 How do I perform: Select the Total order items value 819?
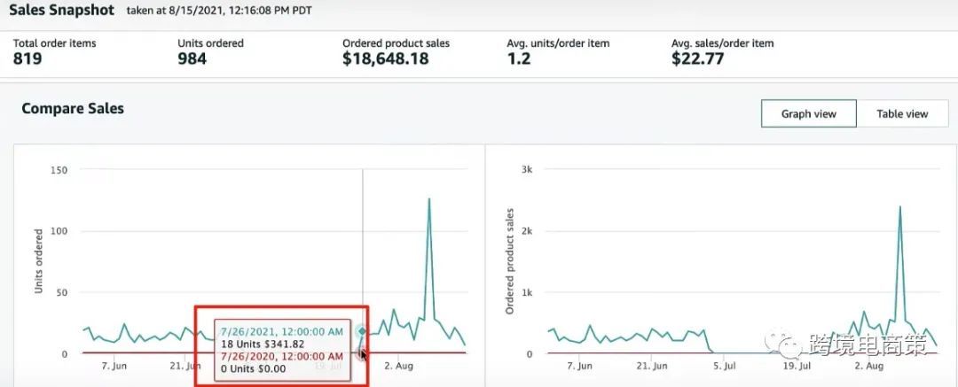(27, 59)
